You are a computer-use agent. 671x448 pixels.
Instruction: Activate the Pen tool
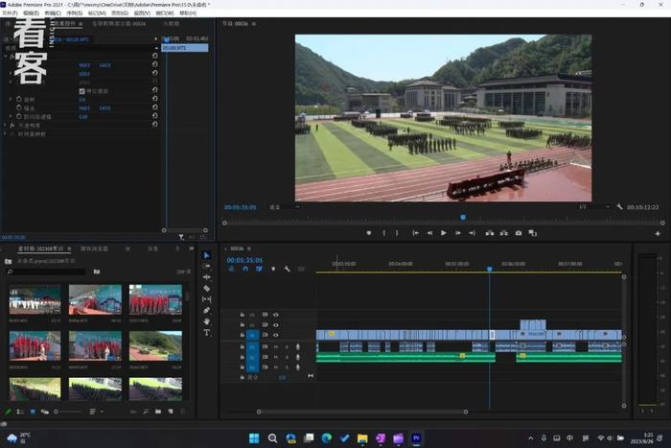click(x=207, y=310)
